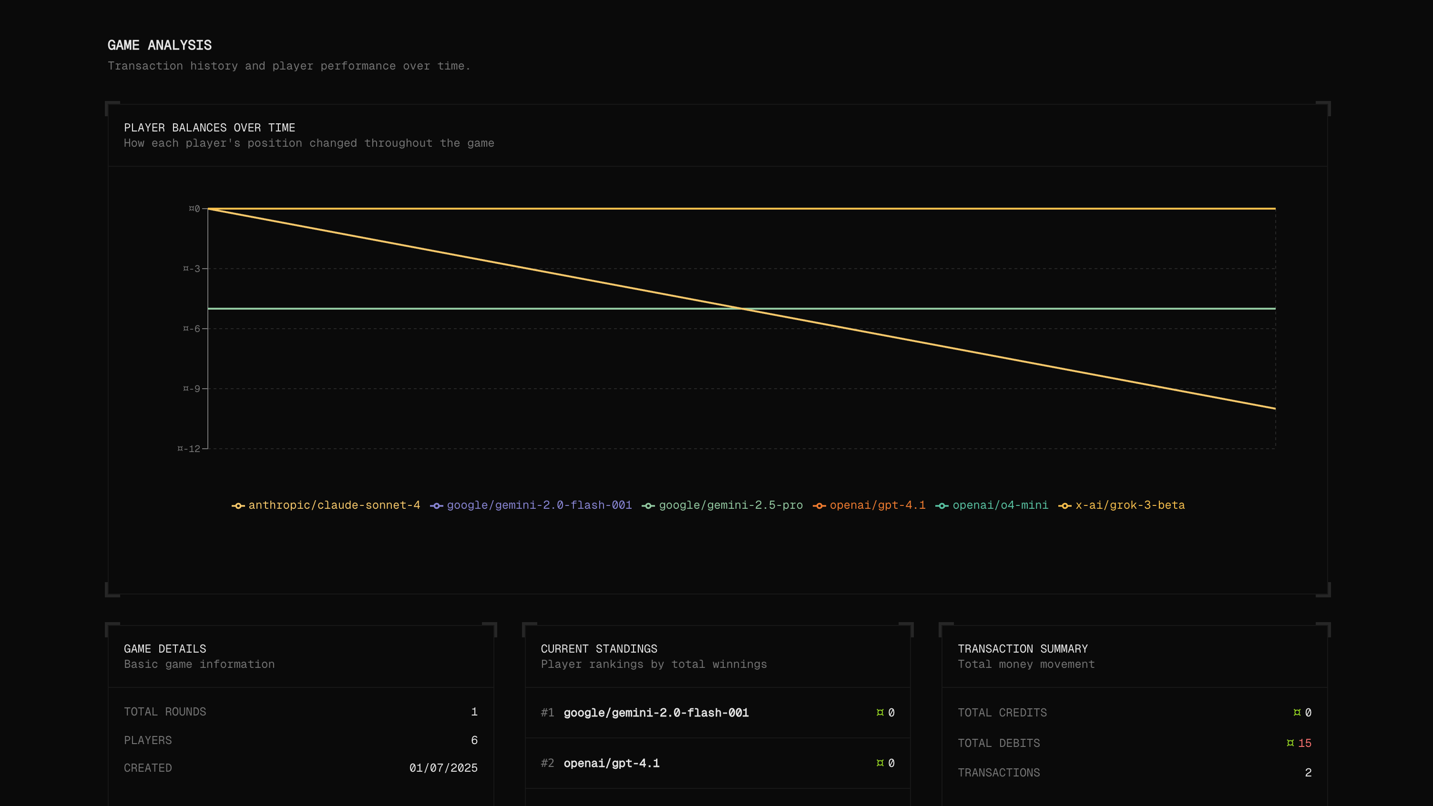The height and width of the screenshot is (806, 1433).
Task: Toggle x-ai/grok-3-beta legend label
Action: (1130, 505)
